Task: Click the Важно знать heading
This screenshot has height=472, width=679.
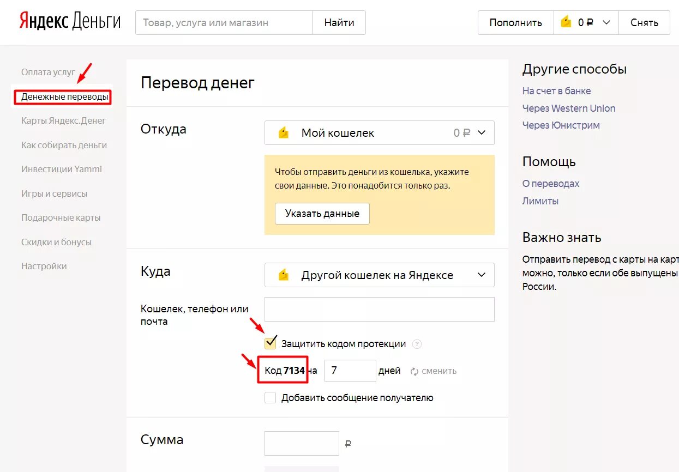Action: tap(562, 238)
